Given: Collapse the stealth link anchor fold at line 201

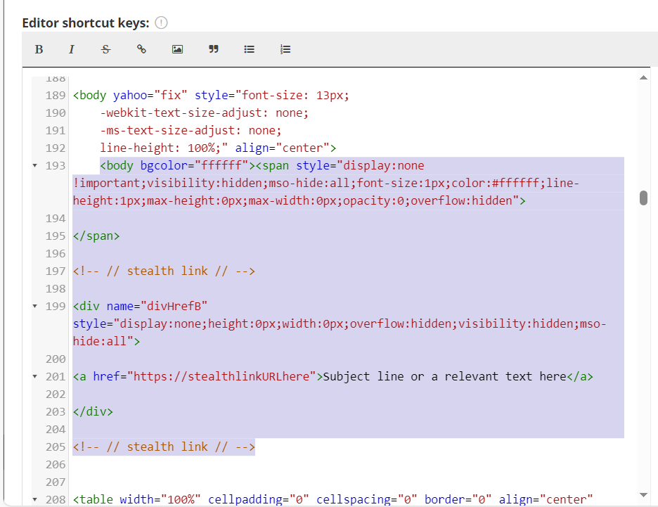Looking at the screenshot, I should pyautogui.click(x=34, y=376).
